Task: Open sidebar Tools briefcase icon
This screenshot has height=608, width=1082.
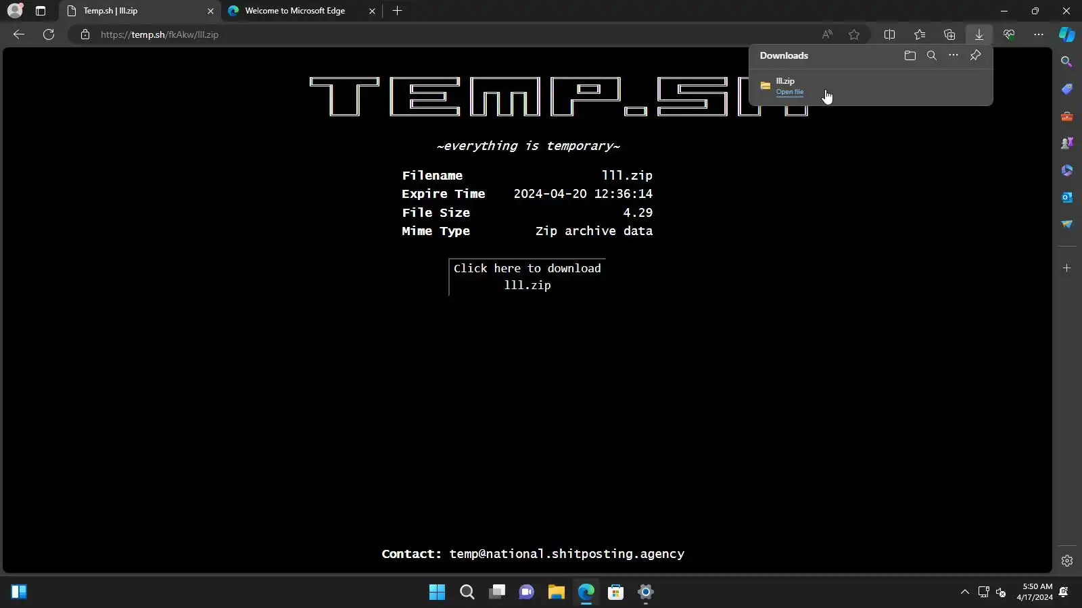Action: point(1067,116)
